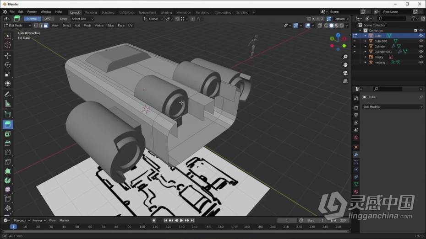The width and height of the screenshot is (426, 239).
Task: Switch to the UV Editing workspace tab
Action: pyautogui.click(x=126, y=12)
